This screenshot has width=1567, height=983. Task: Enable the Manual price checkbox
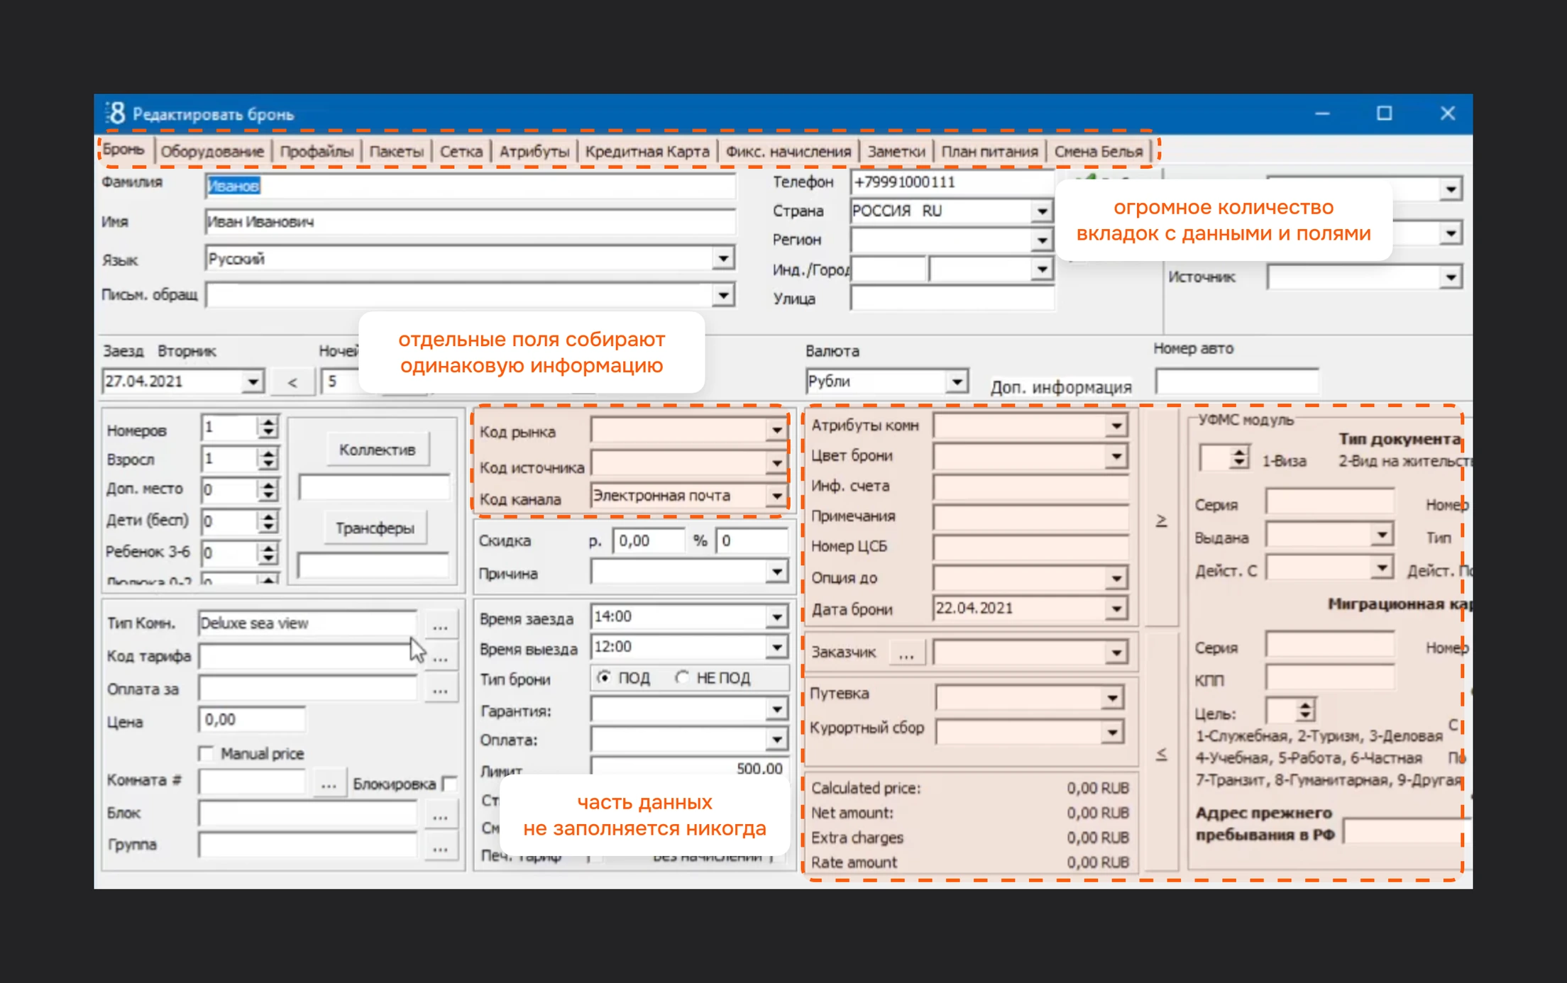(x=207, y=753)
